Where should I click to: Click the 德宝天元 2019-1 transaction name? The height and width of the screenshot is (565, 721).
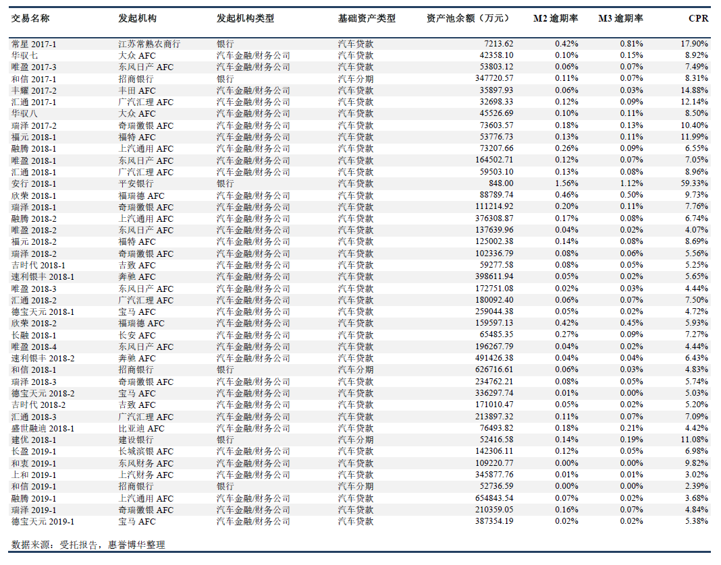(43, 521)
